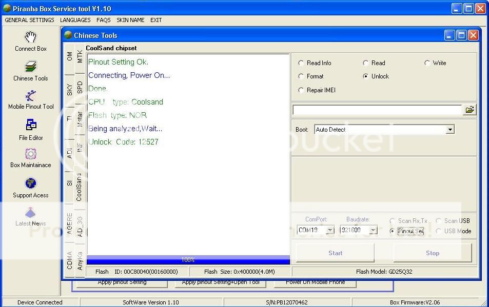Switch to the AGERE chipset tab
The width and height of the screenshot is (489, 307).
70,223
